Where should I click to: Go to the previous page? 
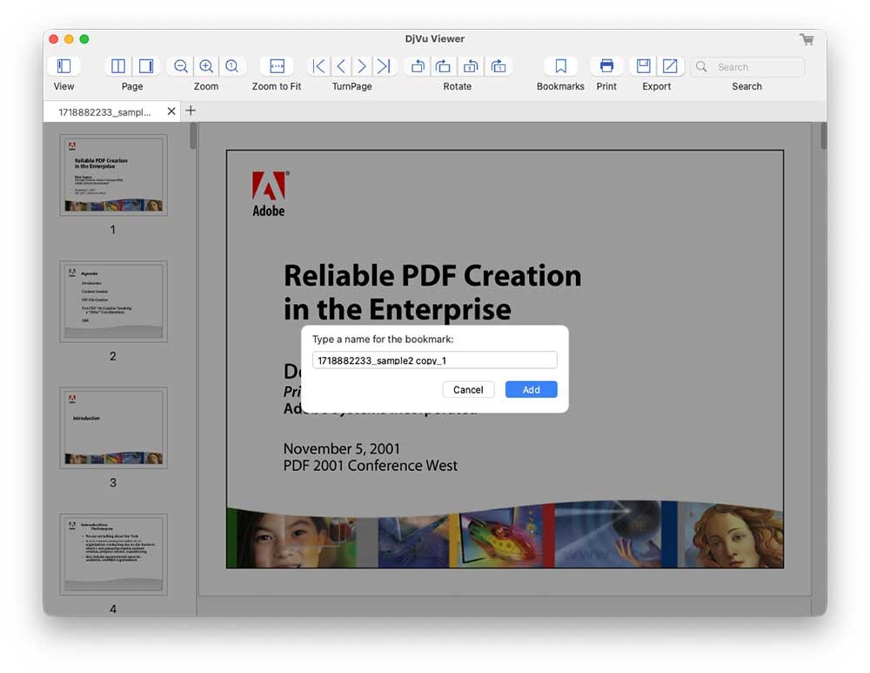click(x=341, y=67)
